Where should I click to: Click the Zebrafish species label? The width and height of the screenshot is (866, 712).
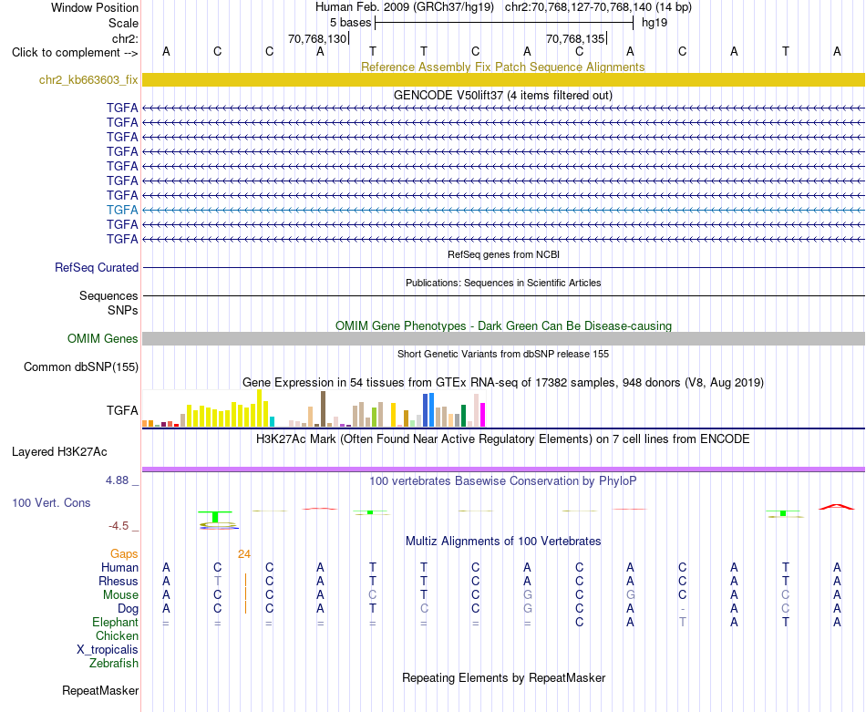[114, 664]
